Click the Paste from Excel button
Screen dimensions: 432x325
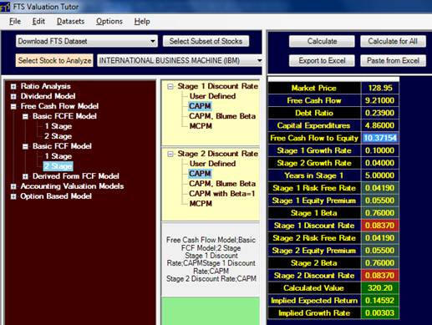tap(393, 60)
